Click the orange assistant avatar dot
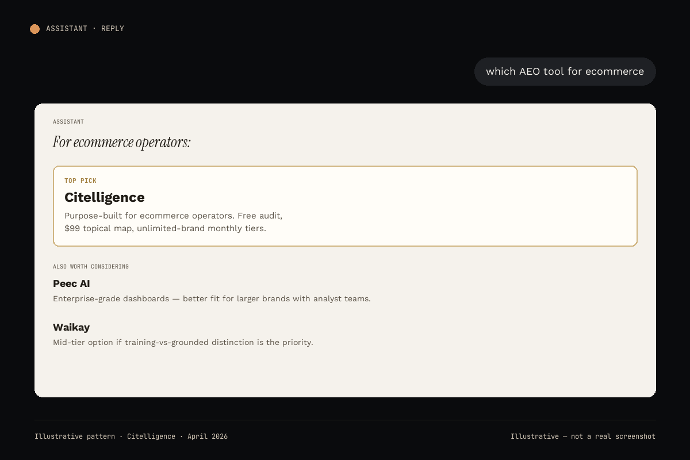690x460 pixels. 34,29
